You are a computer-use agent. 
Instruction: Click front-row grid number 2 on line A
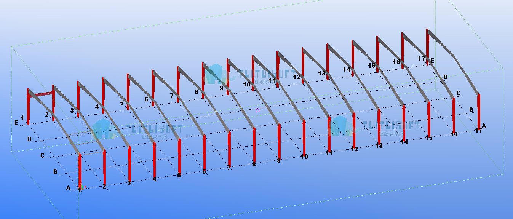104,186
